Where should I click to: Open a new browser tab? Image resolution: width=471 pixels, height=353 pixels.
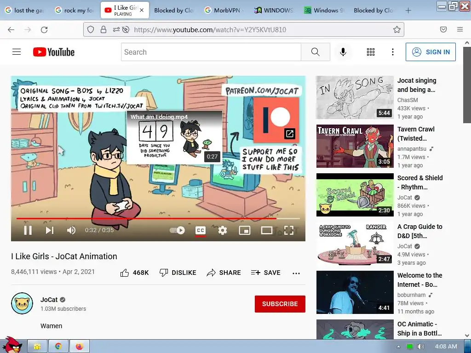point(408,11)
